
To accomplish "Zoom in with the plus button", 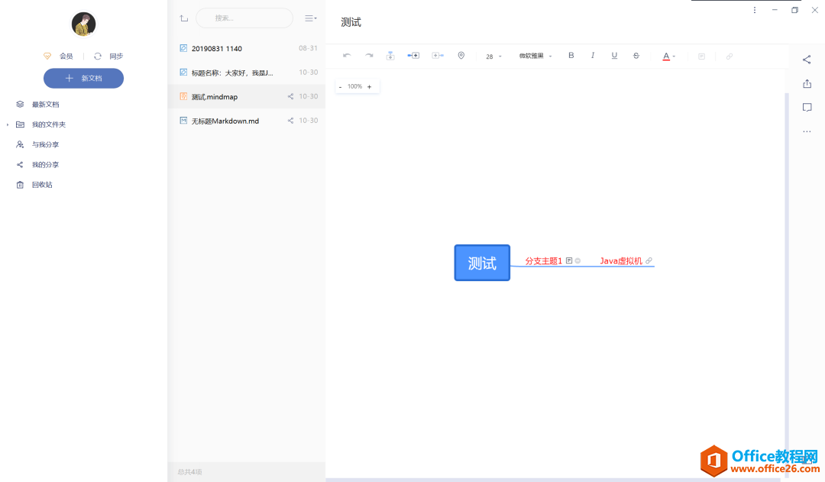I will 370,87.
